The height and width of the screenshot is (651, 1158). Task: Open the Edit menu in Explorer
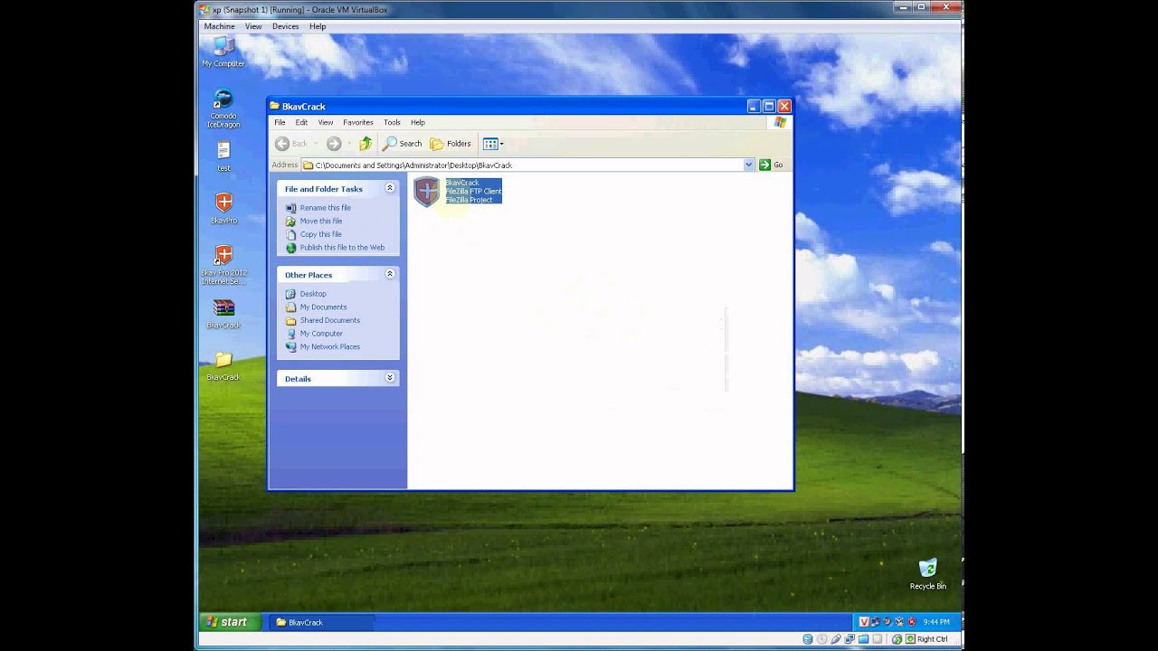(301, 122)
